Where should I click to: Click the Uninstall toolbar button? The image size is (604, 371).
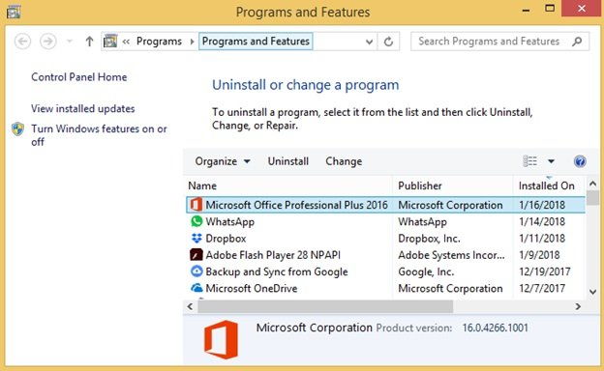point(288,161)
